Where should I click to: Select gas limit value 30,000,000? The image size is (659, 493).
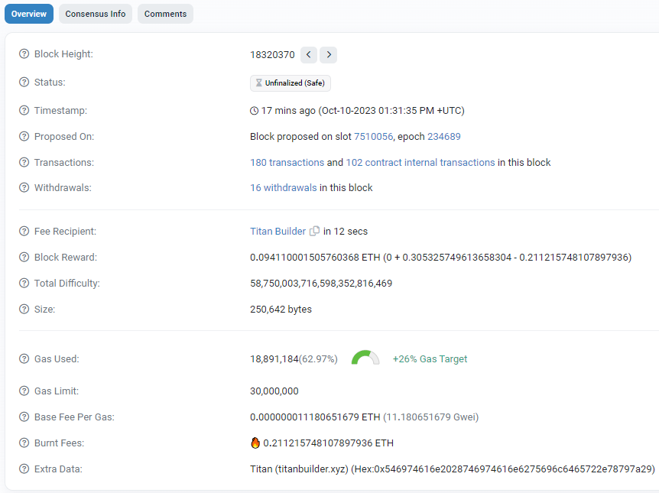pos(274,391)
